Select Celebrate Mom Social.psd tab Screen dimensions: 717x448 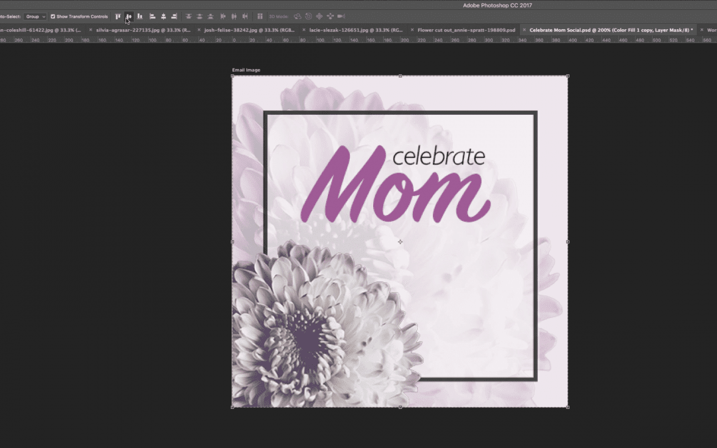pyautogui.click(x=611, y=30)
